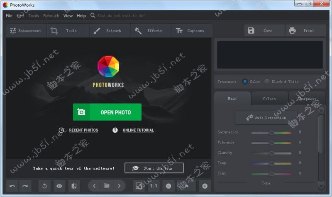Open the File menu

[9, 16]
